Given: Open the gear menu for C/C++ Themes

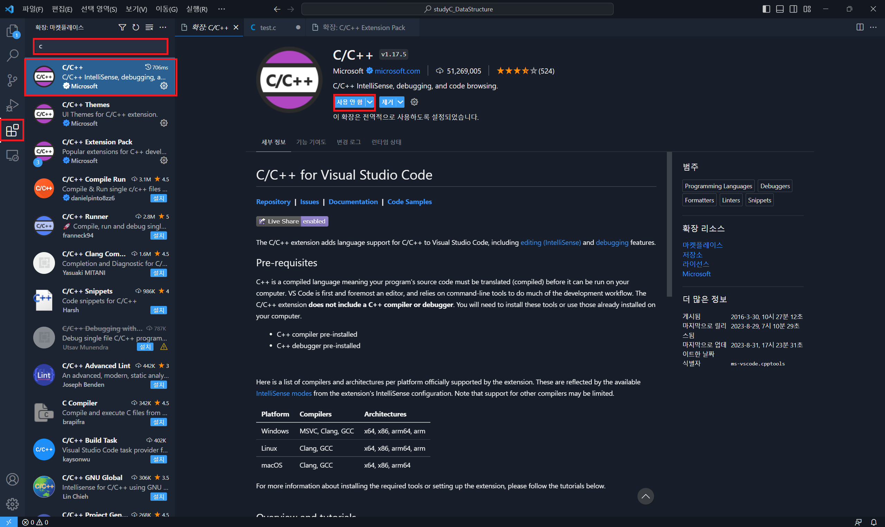Looking at the screenshot, I should pos(164,123).
